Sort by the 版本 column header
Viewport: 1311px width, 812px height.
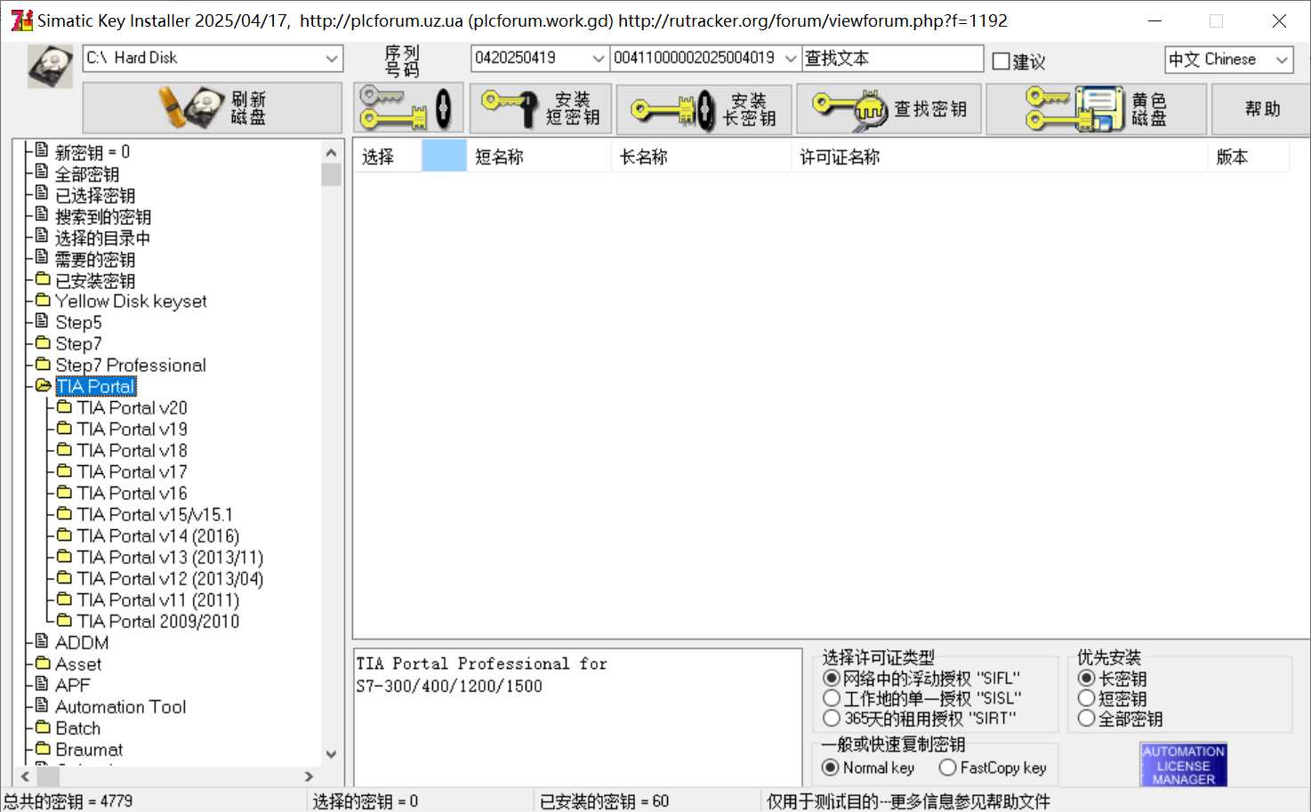[1249, 157]
